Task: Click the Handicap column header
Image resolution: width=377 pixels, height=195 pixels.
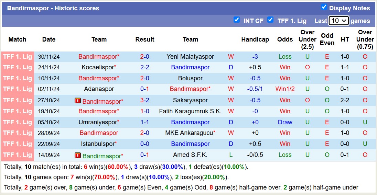Action: coord(255,39)
